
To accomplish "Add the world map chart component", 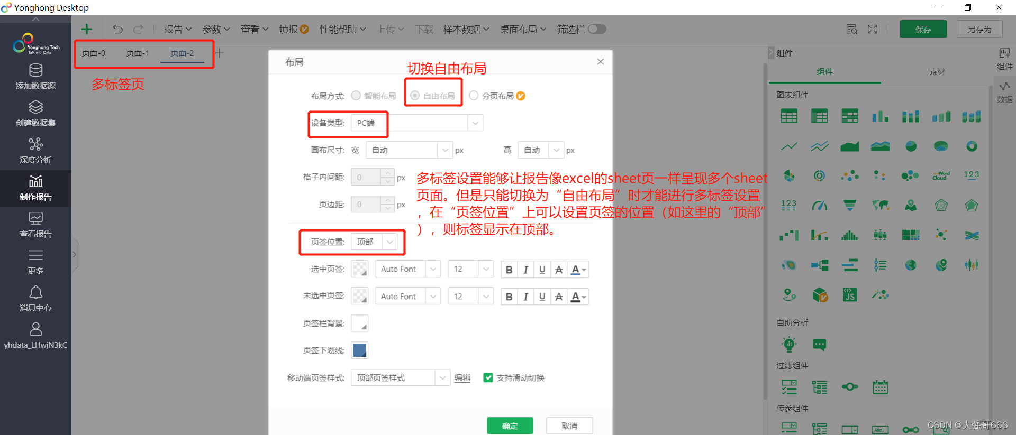I will click(881, 206).
